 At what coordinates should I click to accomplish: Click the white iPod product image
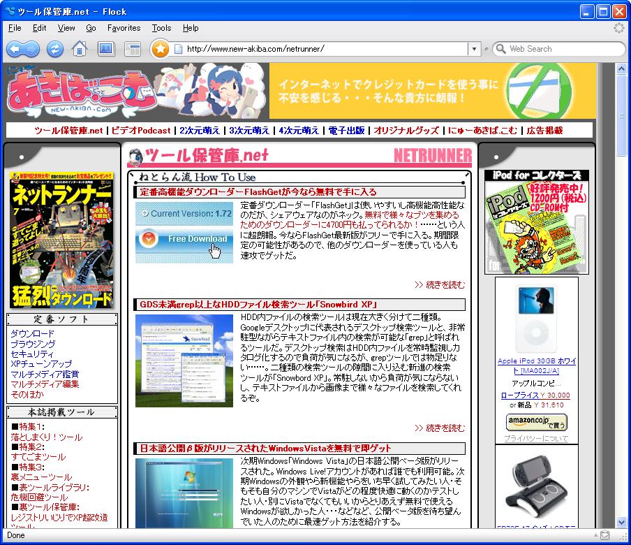537,318
